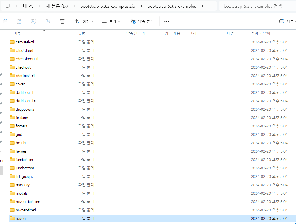
Task: Click bootstrap-5.3.3-examples.zip breadcrumb
Action: [108, 6]
